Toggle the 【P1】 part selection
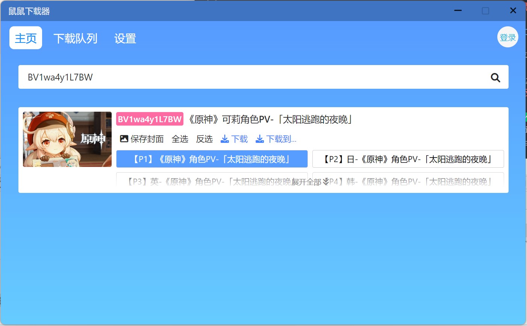 point(212,159)
